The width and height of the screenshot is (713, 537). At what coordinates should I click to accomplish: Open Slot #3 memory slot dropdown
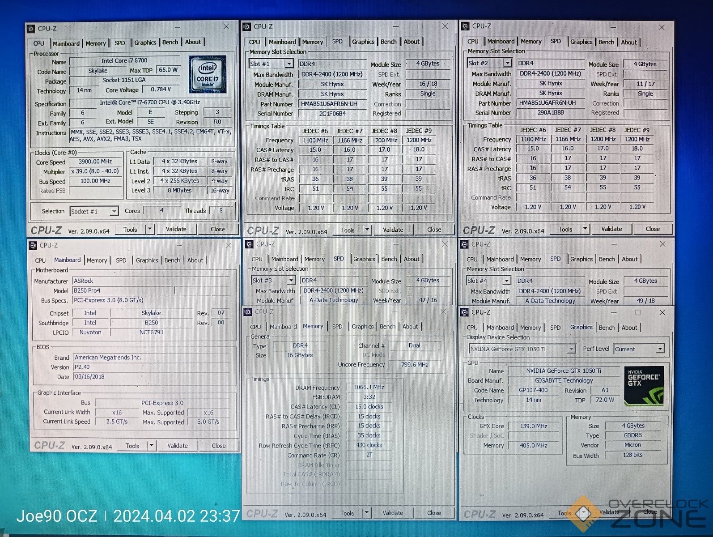pyautogui.click(x=291, y=281)
